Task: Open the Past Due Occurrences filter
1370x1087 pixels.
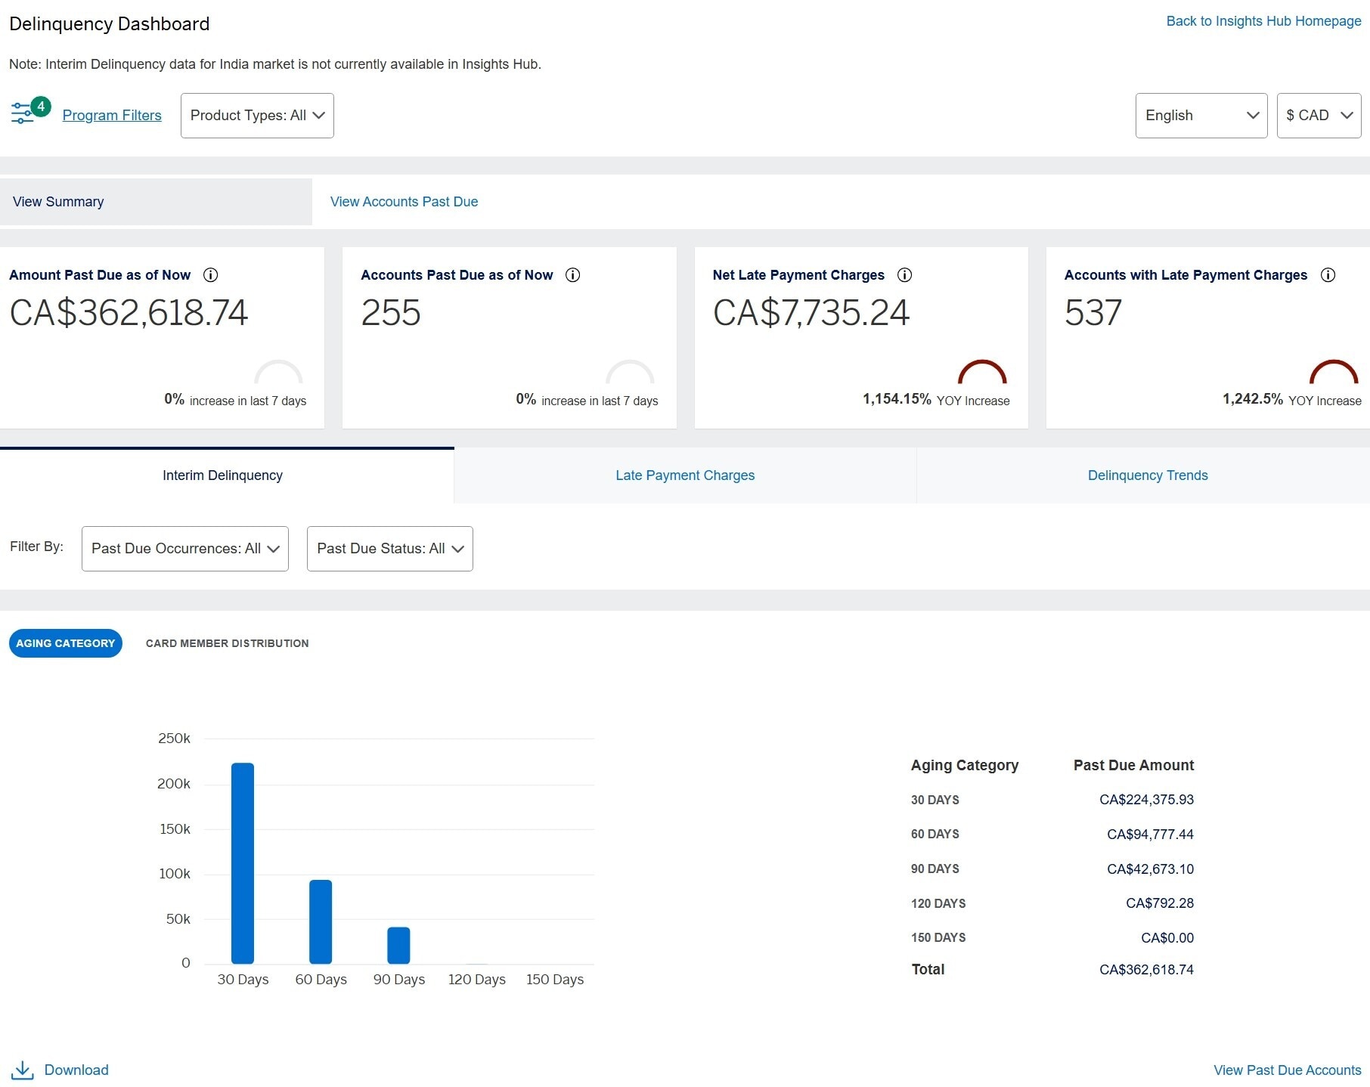Action: click(184, 549)
